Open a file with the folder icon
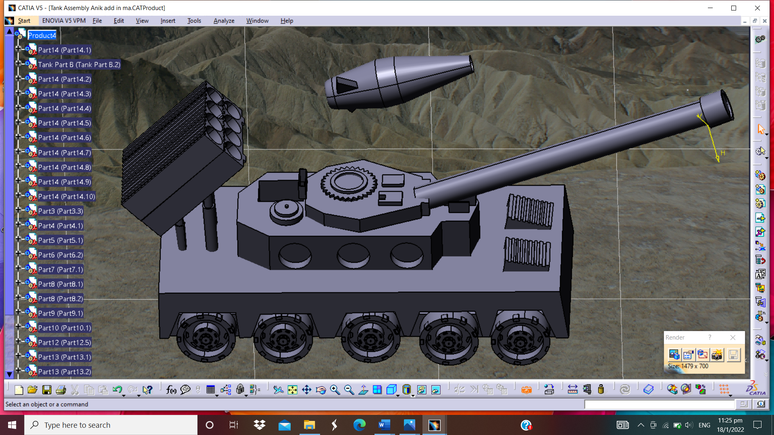Screen dimensions: 774x435 33,390
